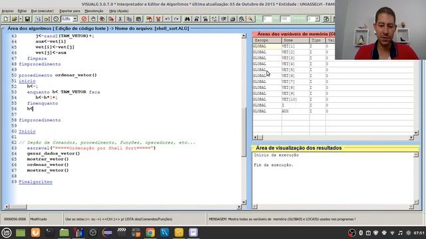426x239 pixels.
Task: Click the Escopo column header
Action: (267, 40)
